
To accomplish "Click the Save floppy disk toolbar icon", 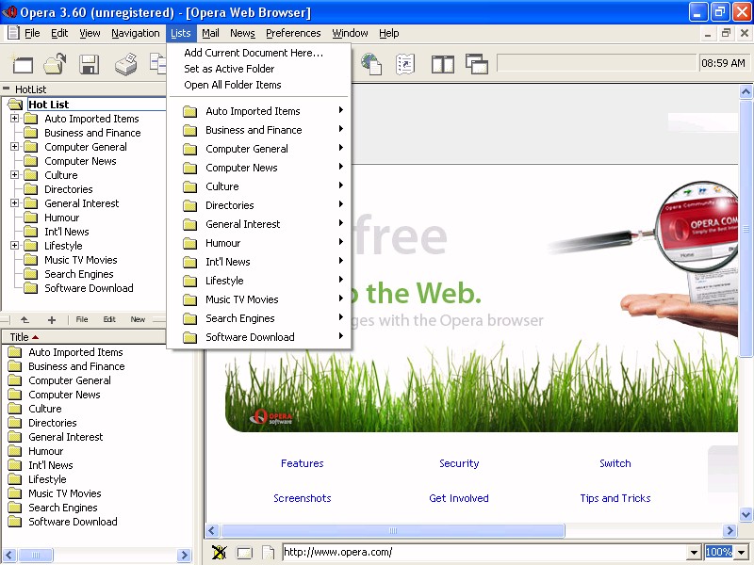I will pos(89,64).
